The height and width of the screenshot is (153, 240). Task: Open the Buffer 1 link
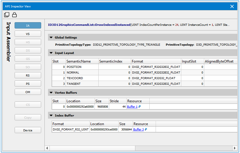(132, 106)
